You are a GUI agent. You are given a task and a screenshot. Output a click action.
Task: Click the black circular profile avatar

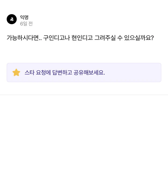tap(12, 19)
